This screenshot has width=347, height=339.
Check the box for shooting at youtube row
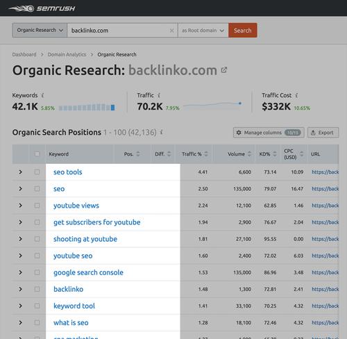(x=37, y=239)
